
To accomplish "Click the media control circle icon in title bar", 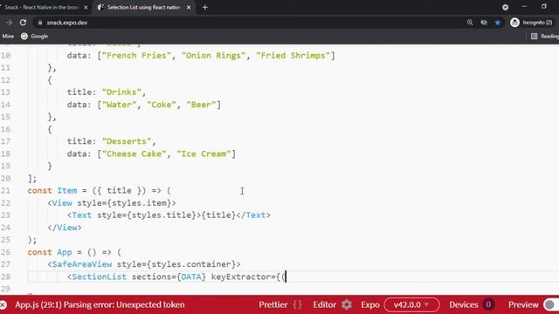I will pyautogui.click(x=505, y=7).
